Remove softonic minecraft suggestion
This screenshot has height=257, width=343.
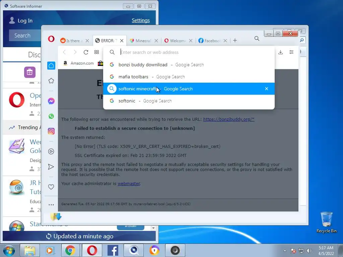(x=266, y=89)
